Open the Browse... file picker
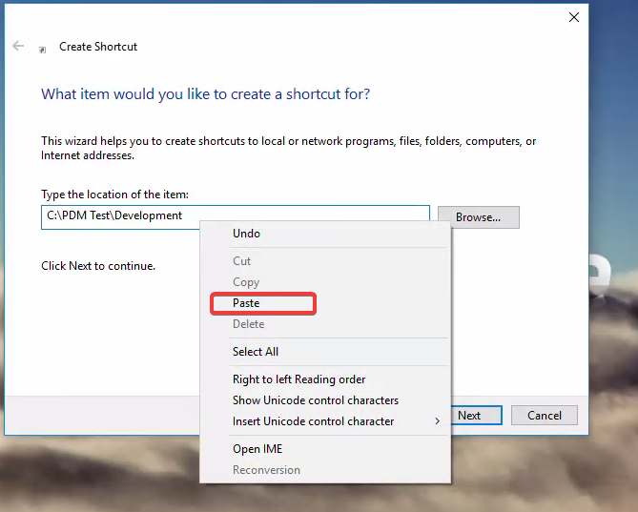The width and height of the screenshot is (638, 512). click(x=478, y=217)
